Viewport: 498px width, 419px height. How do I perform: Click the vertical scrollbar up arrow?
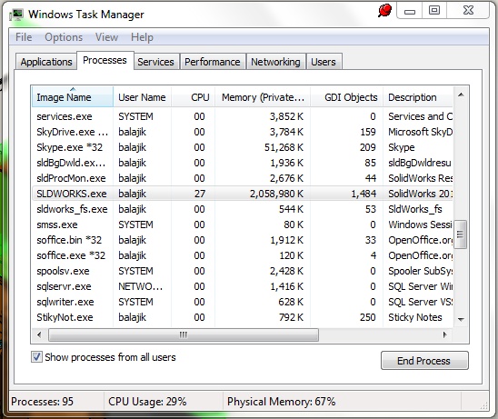(461, 95)
